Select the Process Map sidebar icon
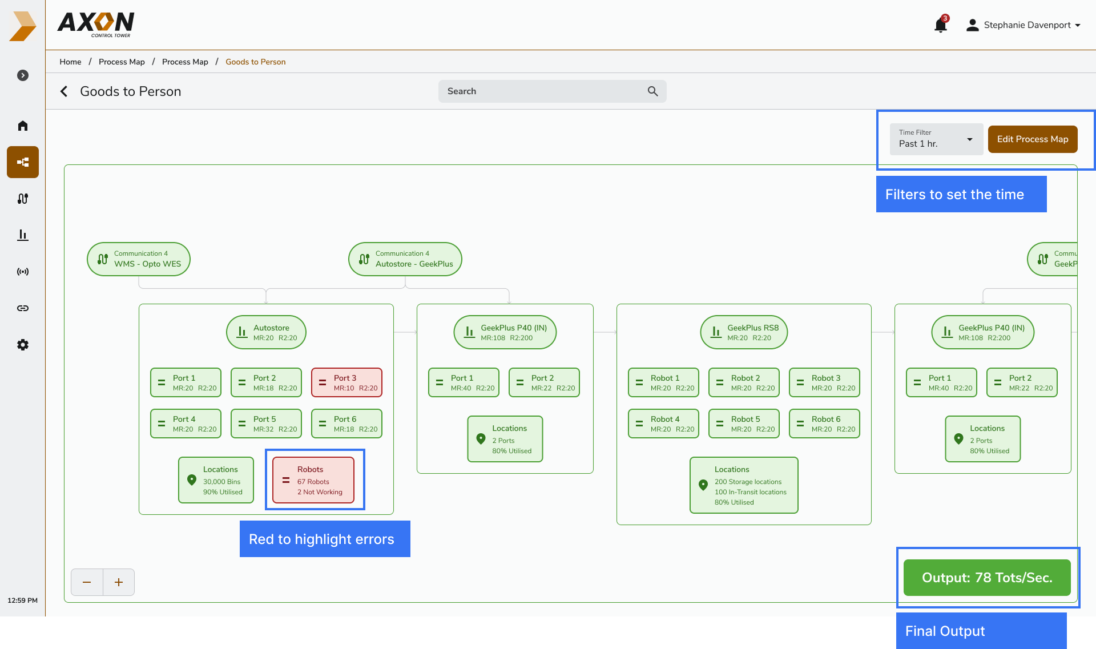This screenshot has height=649, width=1096. coord(23,162)
